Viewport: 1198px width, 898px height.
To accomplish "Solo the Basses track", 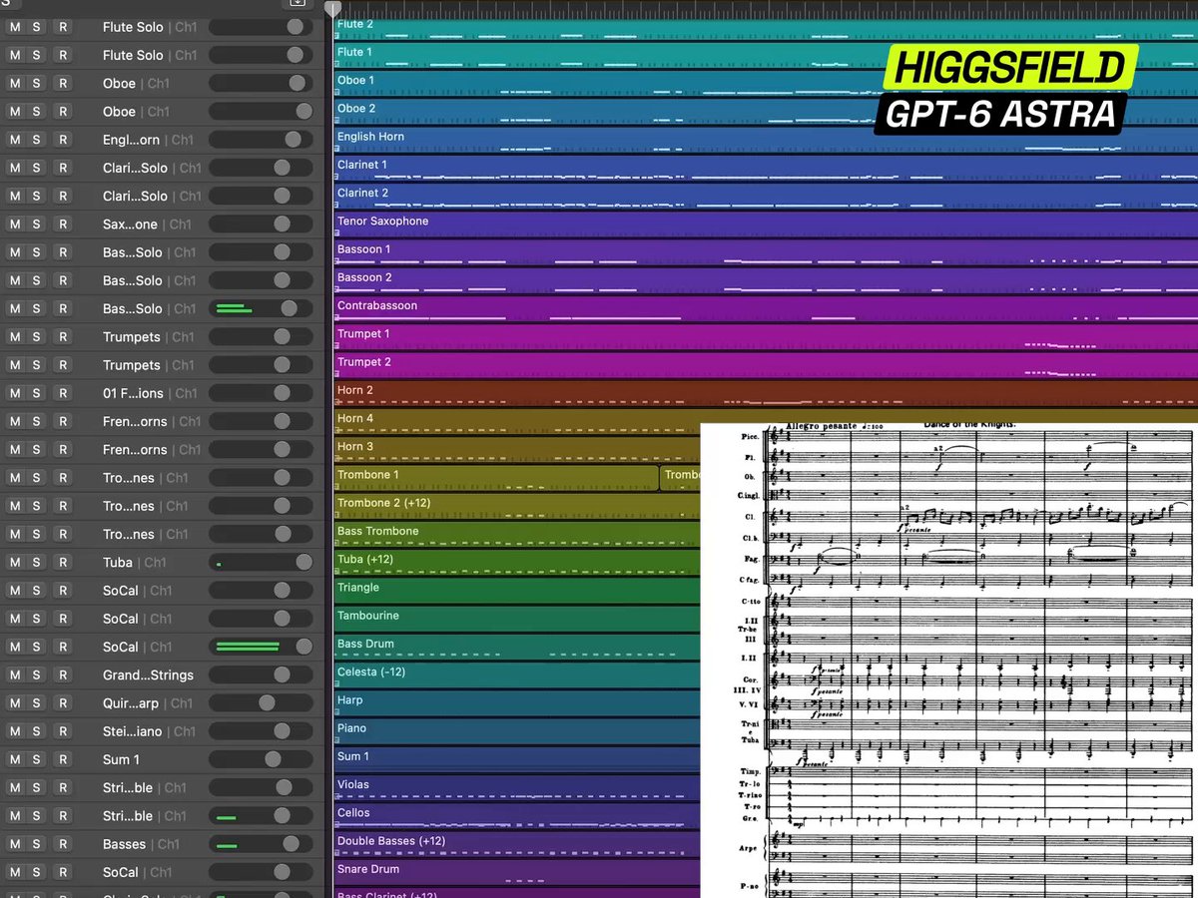I will click(x=37, y=844).
